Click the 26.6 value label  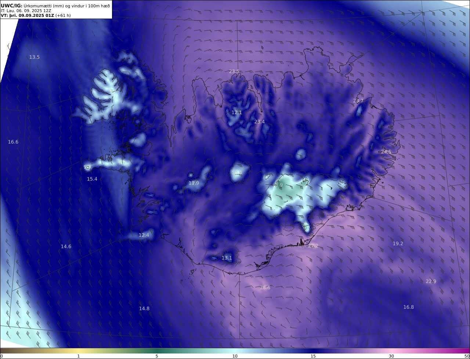(265, 288)
